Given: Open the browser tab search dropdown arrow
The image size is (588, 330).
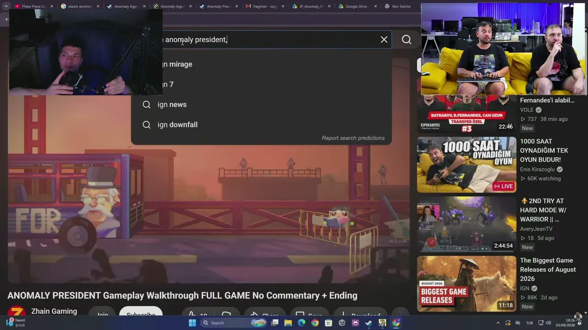Looking at the screenshot, I should 6,6.
